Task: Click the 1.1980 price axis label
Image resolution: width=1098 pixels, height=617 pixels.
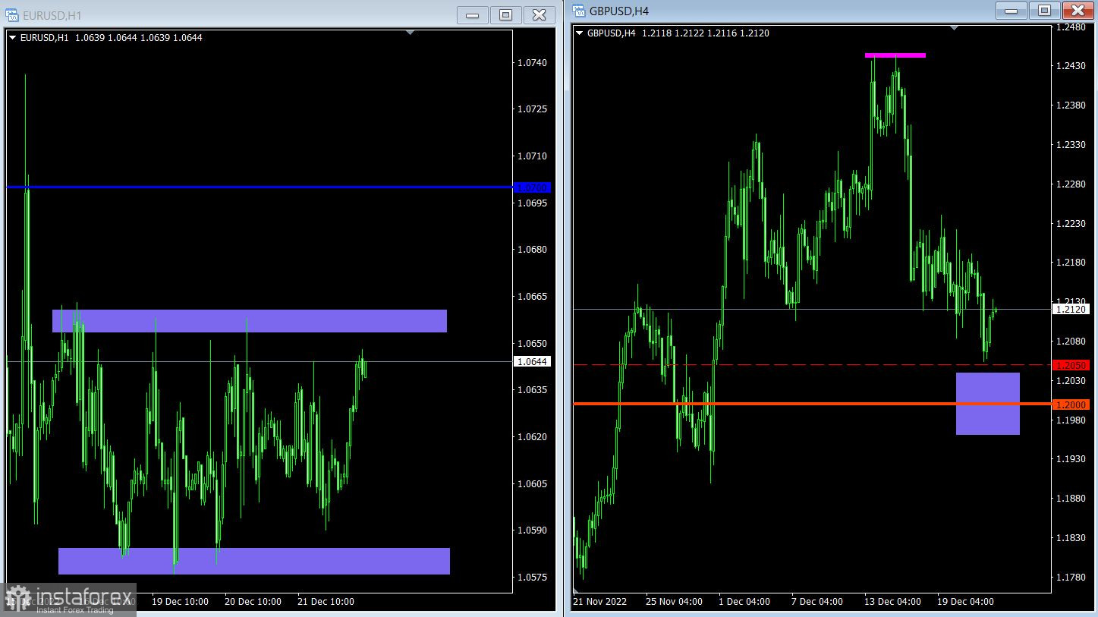Action: tap(1071, 420)
